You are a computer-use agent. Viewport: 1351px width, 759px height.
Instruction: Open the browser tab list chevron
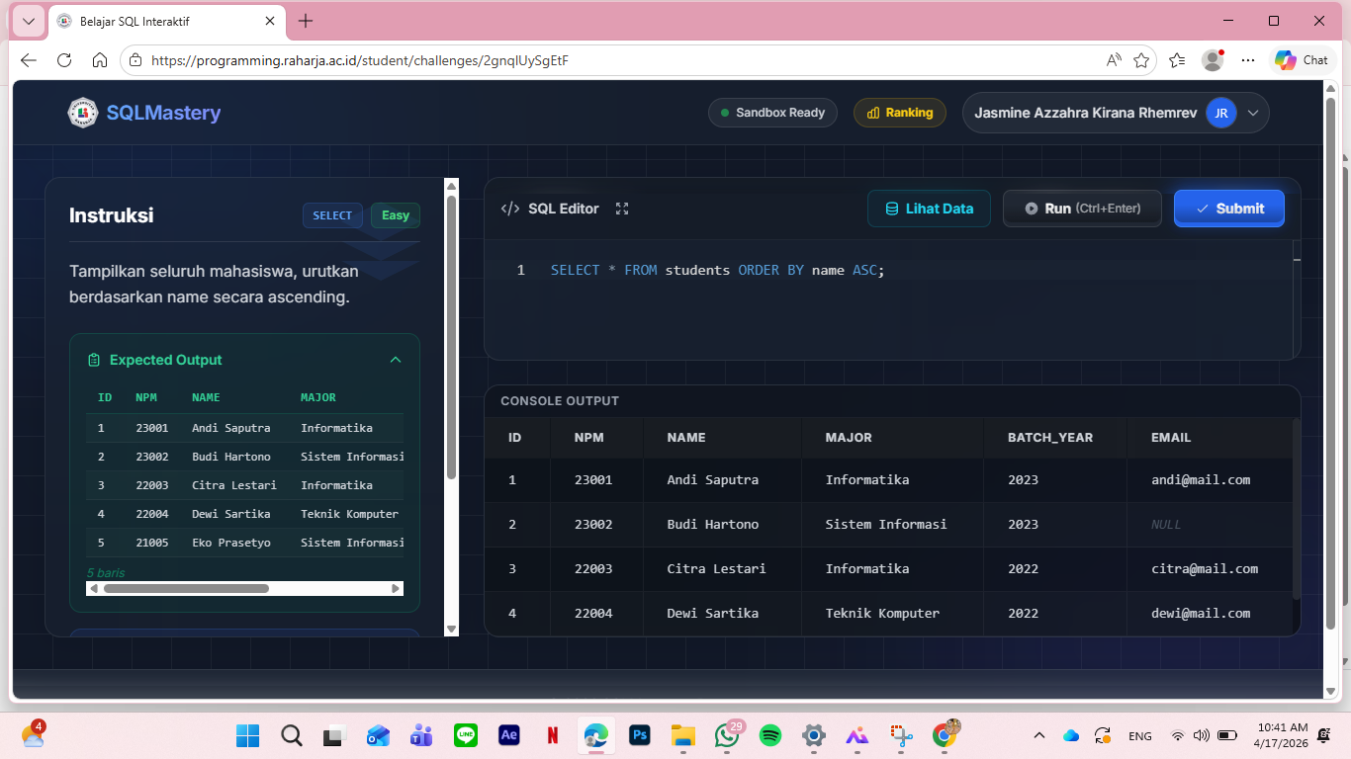click(x=29, y=21)
